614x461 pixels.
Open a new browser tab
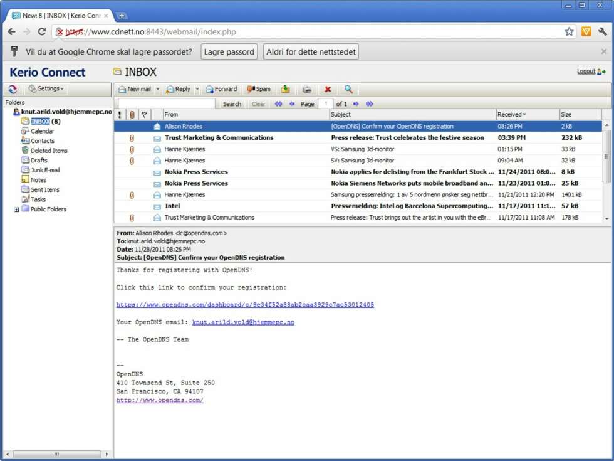[x=122, y=16]
